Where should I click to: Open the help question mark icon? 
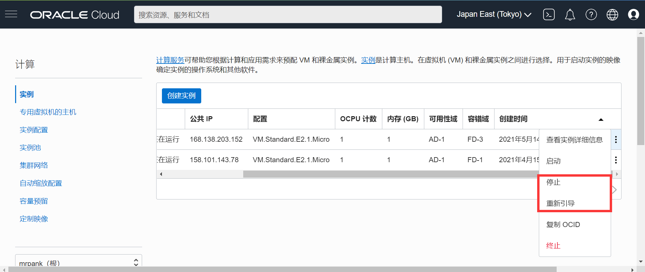click(591, 14)
